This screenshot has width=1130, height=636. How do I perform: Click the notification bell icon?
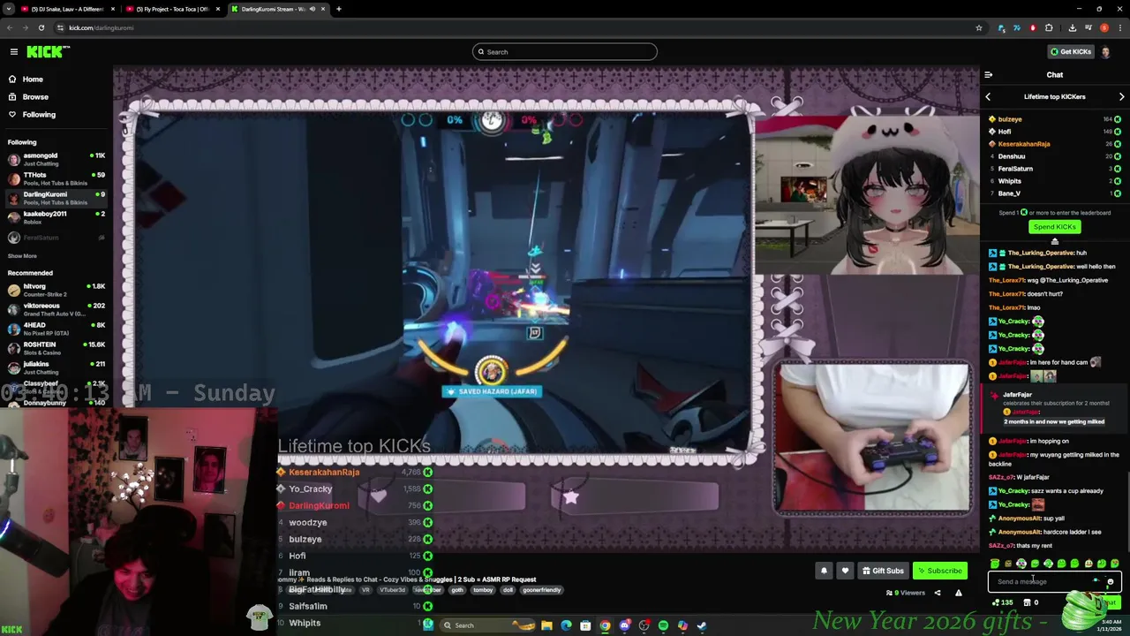(824, 571)
